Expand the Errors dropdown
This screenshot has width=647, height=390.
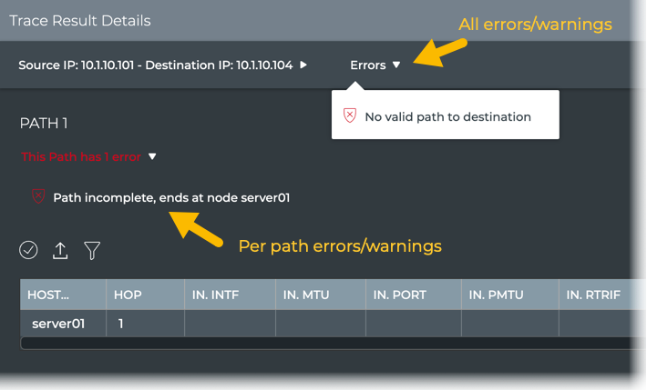coord(375,65)
